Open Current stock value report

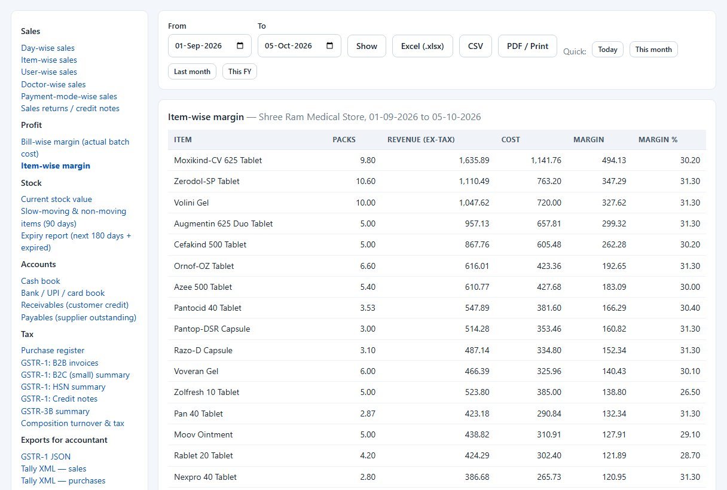[x=56, y=199]
